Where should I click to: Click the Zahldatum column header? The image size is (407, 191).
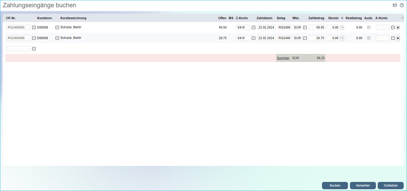tap(264, 18)
